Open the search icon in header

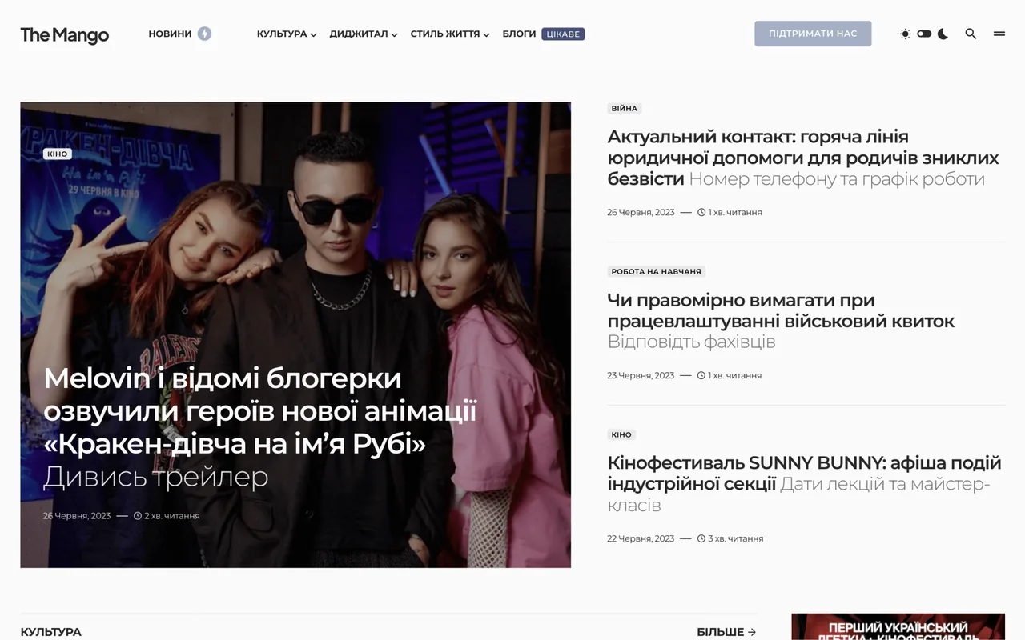(971, 34)
